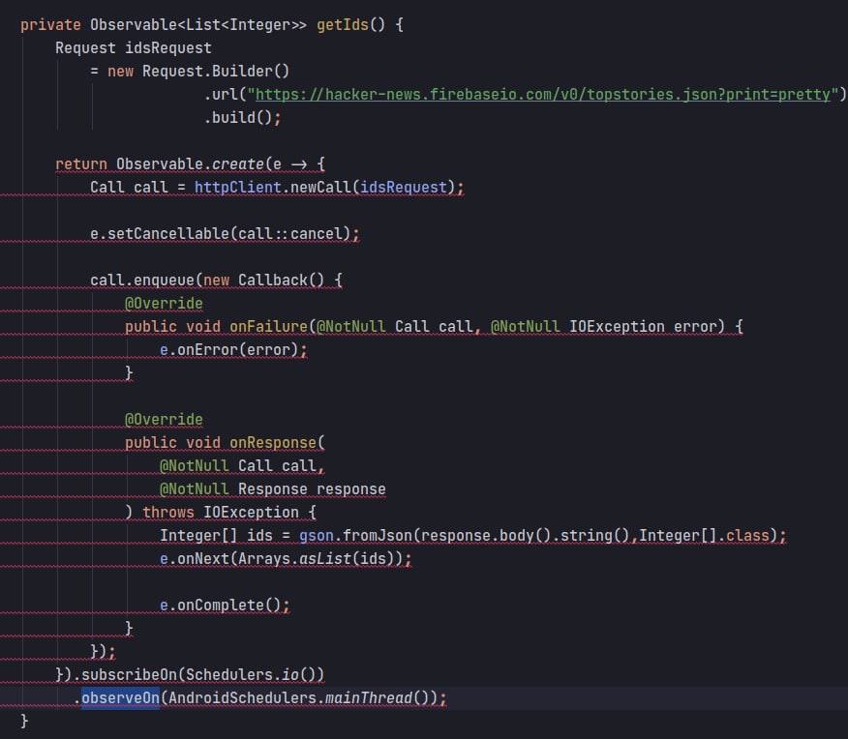The height and width of the screenshot is (739, 848).
Task: Open the hacker-news topstories URL link
Action: pyautogui.click(x=543, y=95)
